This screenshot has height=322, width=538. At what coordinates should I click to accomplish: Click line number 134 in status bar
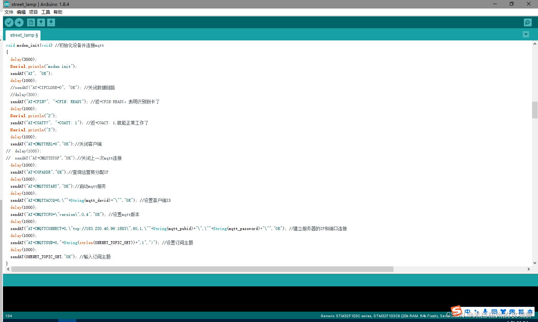coord(9,316)
